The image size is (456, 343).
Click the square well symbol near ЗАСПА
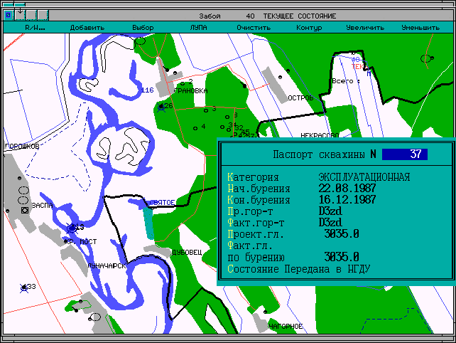(x=25, y=211)
